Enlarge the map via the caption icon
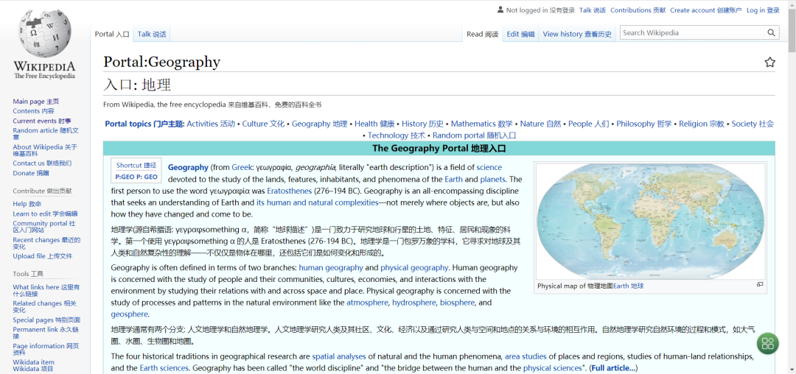This screenshot has height=374, width=796. point(760,285)
